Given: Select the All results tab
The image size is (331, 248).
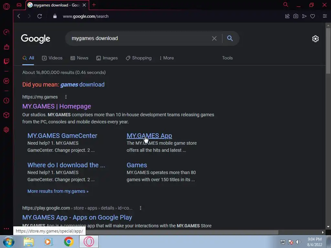Looking at the screenshot, I should pos(28,58).
